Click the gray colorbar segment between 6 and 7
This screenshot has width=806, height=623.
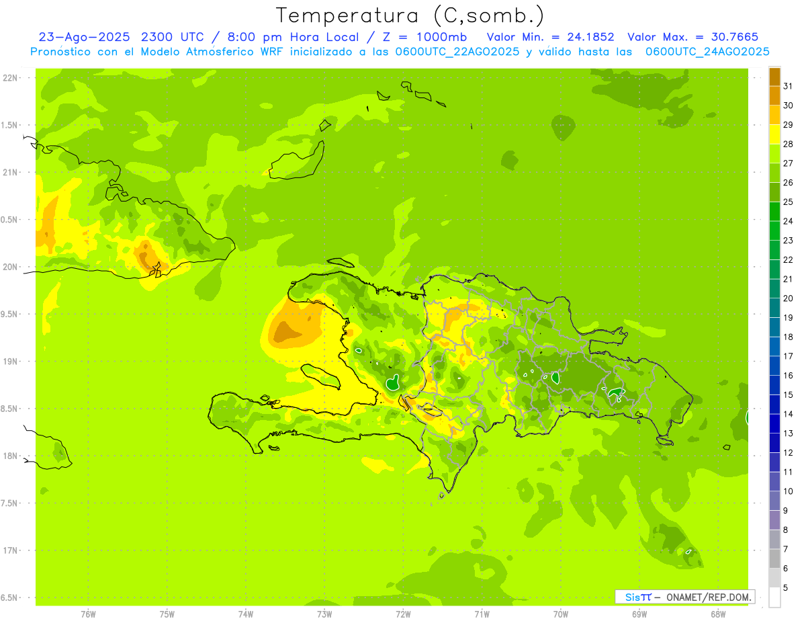point(774,558)
